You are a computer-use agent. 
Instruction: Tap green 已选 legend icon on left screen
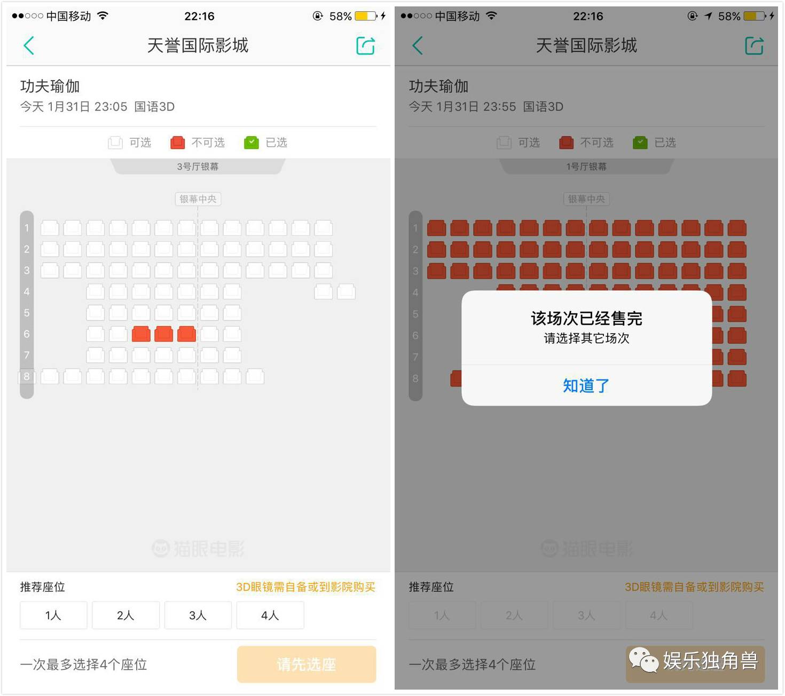click(251, 143)
